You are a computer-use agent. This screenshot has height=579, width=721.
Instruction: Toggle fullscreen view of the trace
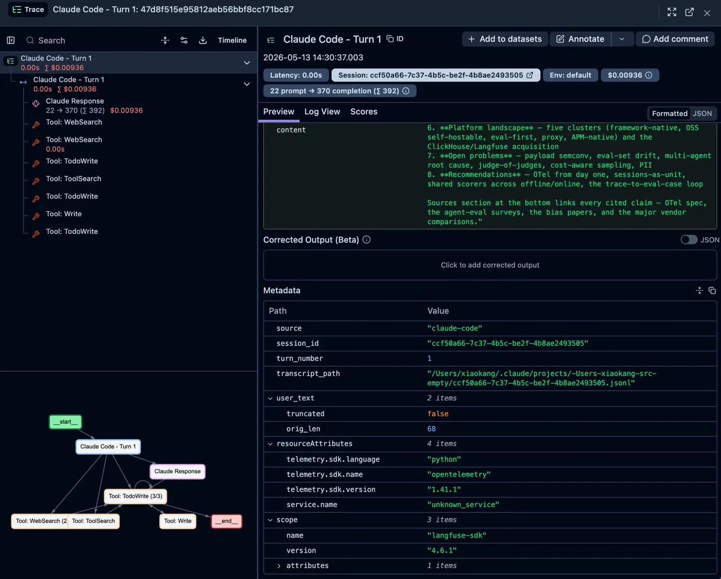pyautogui.click(x=671, y=12)
